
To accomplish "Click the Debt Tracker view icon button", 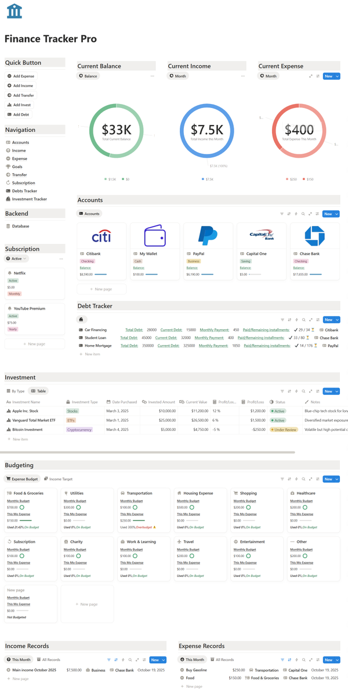I will tap(82, 319).
